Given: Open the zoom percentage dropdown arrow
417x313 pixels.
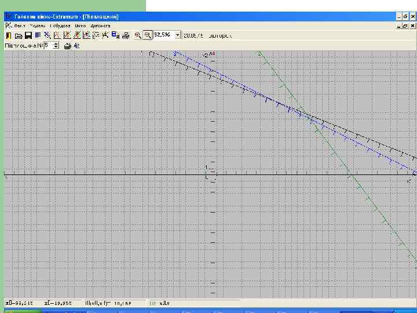Looking at the screenshot, I should [x=178, y=35].
